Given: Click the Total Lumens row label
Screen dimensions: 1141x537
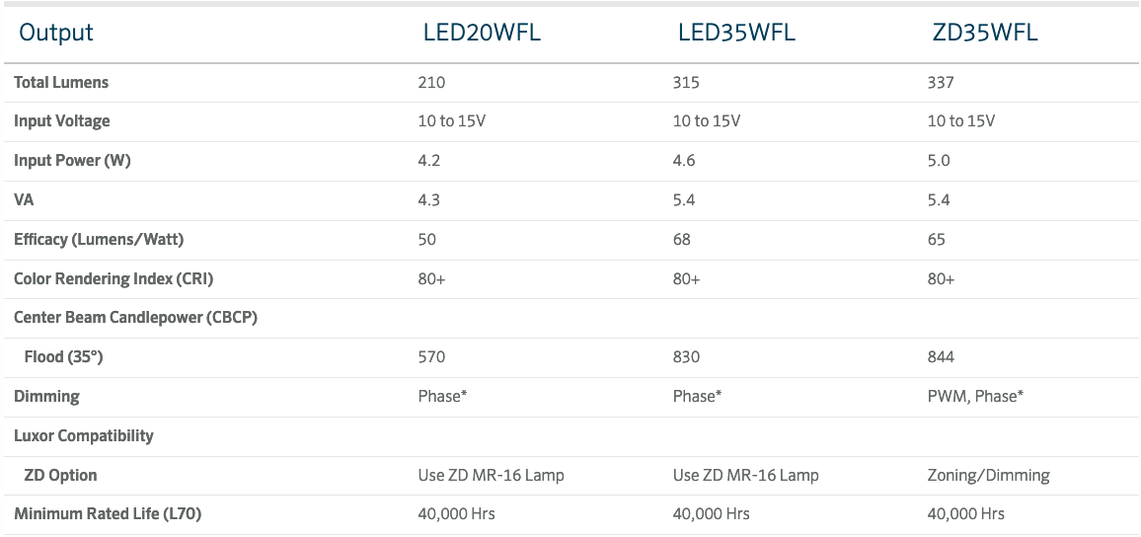Looking at the screenshot, I should pyautogui.click(x=61, y=83).
